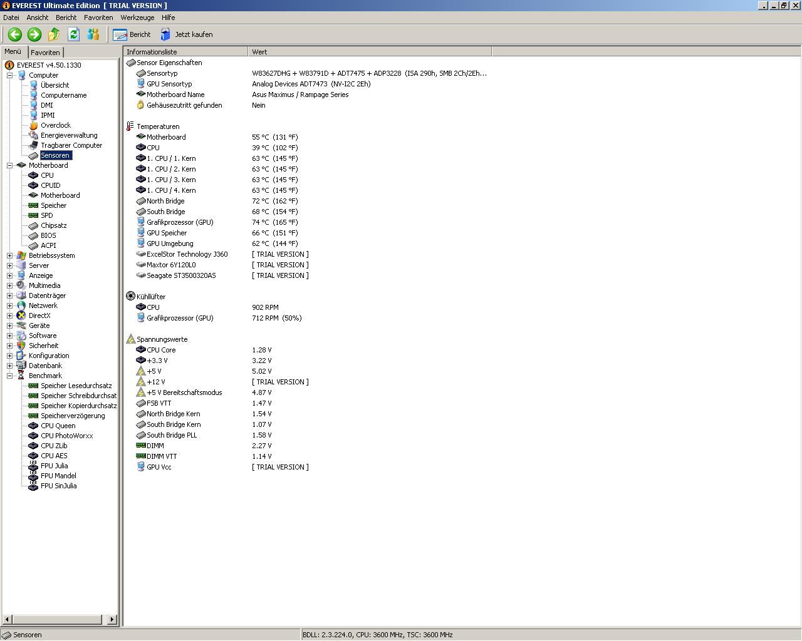Click the Sensor Eigenschaften header icon

(x=130, y=63)
